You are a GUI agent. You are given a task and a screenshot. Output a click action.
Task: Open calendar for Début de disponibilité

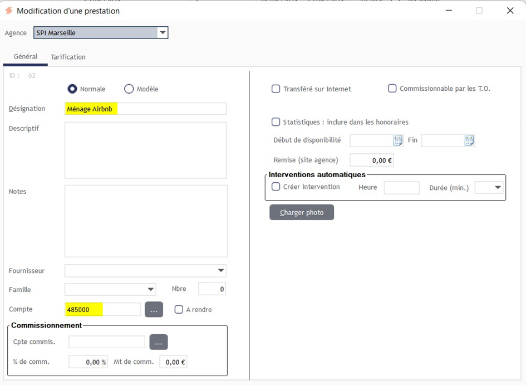click(397, 140)
